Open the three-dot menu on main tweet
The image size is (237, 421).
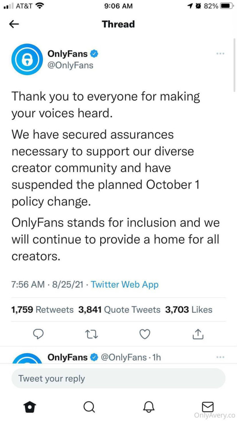click(x=220, y=53)
